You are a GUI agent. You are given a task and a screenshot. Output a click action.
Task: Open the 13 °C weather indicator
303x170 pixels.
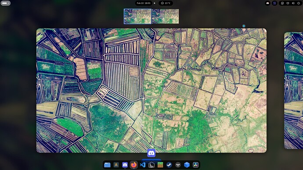(x=166, y=3)
